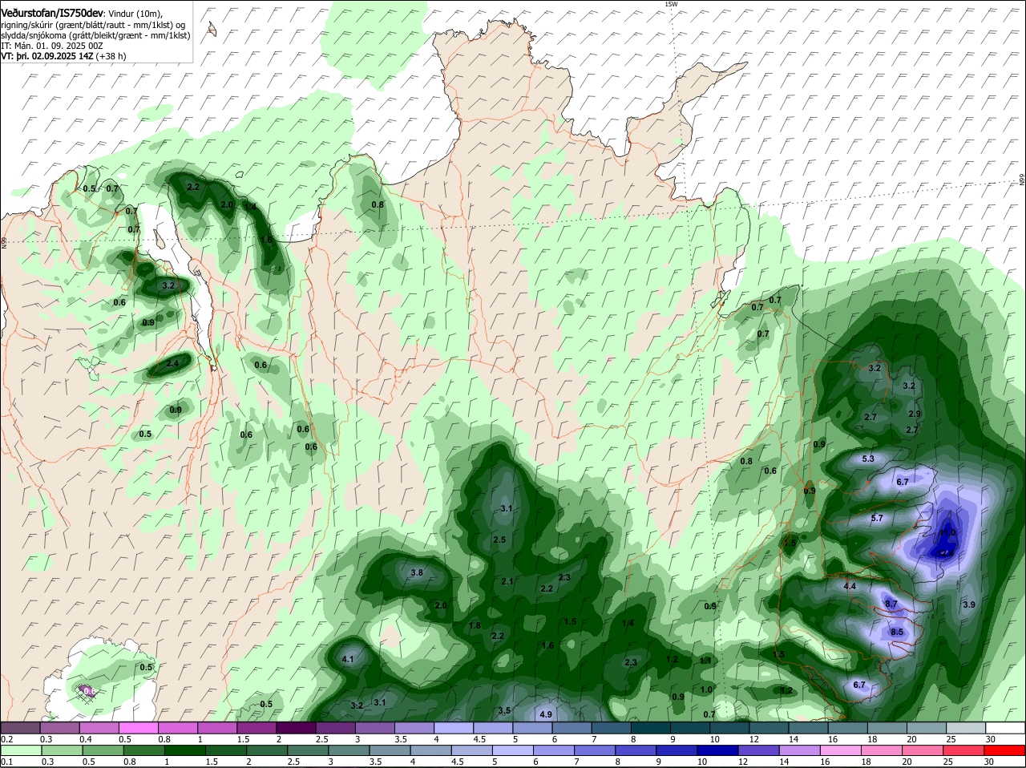Click the red rain legend swatch at 30

[1006, 750]
